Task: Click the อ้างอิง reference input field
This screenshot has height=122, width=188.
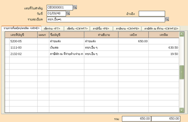Action: pos(152,14)
